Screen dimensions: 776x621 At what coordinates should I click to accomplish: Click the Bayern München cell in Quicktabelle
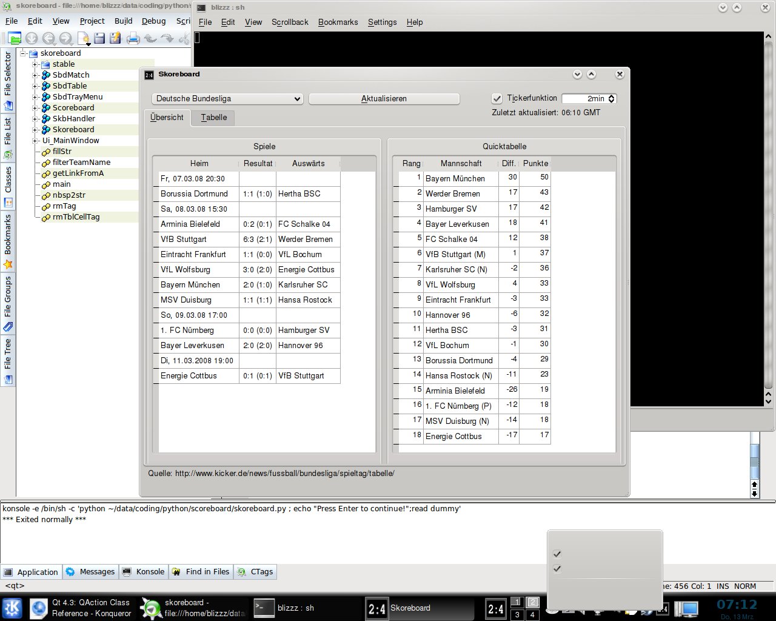click(460, 178)
